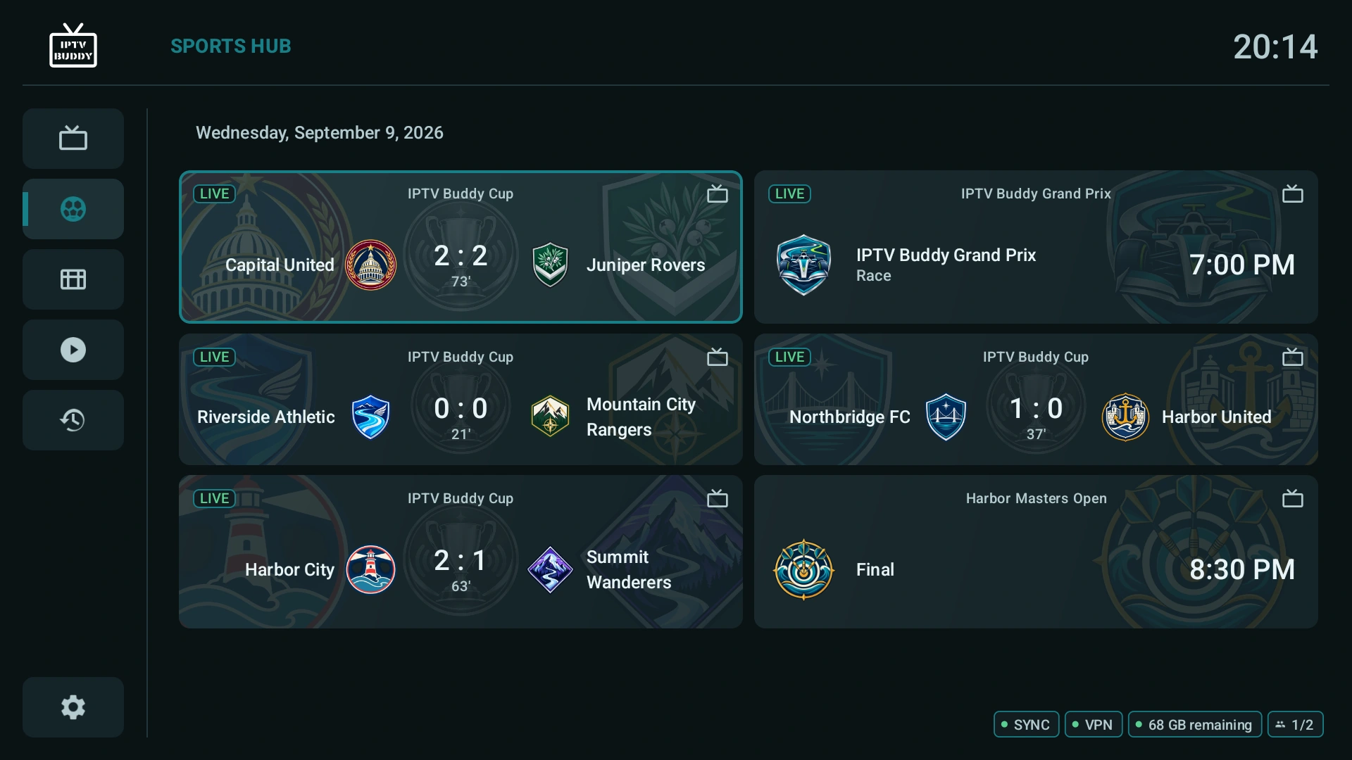The image size is (1352, 760).
Task: Click the Grand Prix race car emblem
Action: 803,265
